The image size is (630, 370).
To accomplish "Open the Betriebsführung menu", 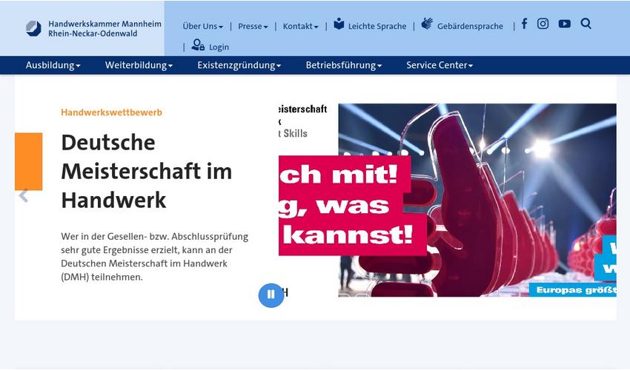I will [343, 65].
